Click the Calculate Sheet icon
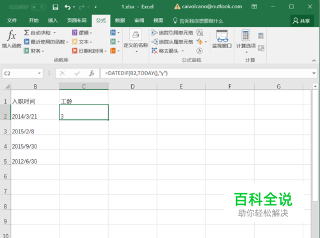Viewport: 320px width, 238px height. 261,48
